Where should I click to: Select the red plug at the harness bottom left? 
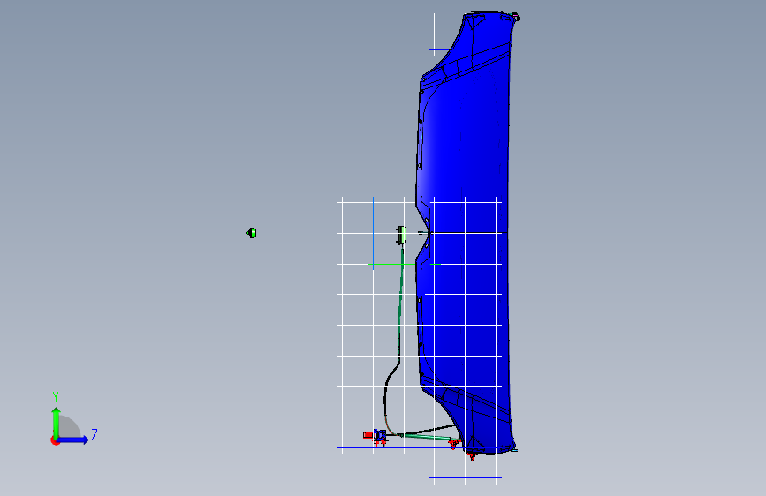pos(368,435)
